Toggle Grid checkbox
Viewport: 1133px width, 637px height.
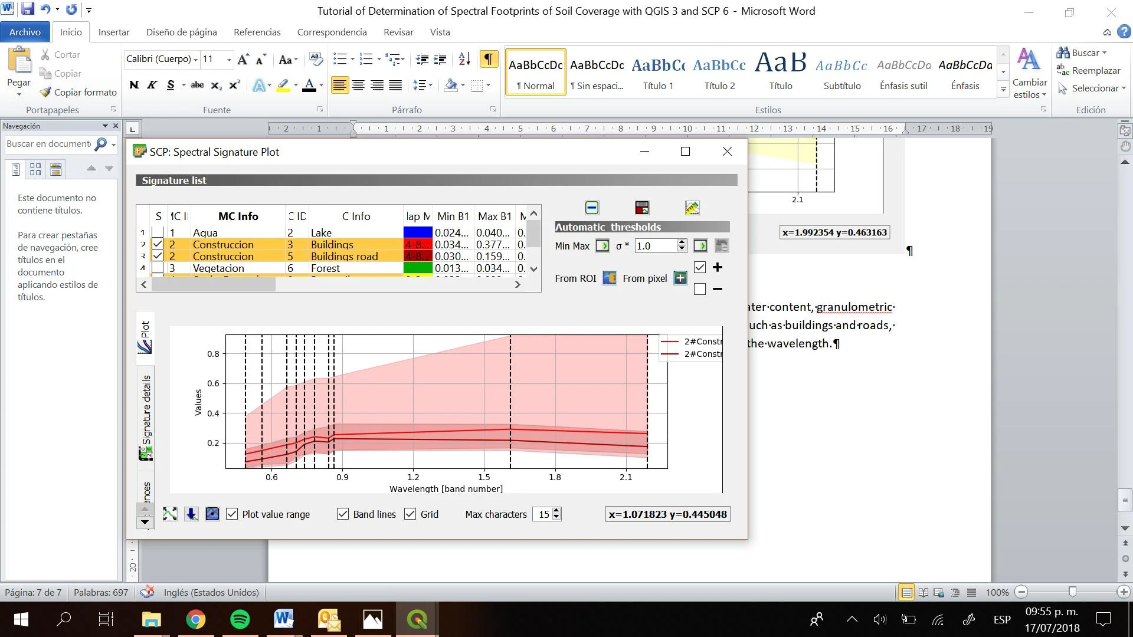410,514
